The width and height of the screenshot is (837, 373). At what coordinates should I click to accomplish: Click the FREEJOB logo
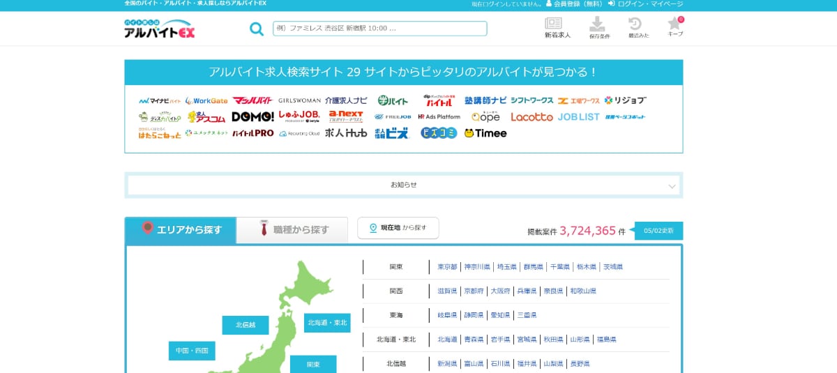pyautogui.click(x=393, y=116)
